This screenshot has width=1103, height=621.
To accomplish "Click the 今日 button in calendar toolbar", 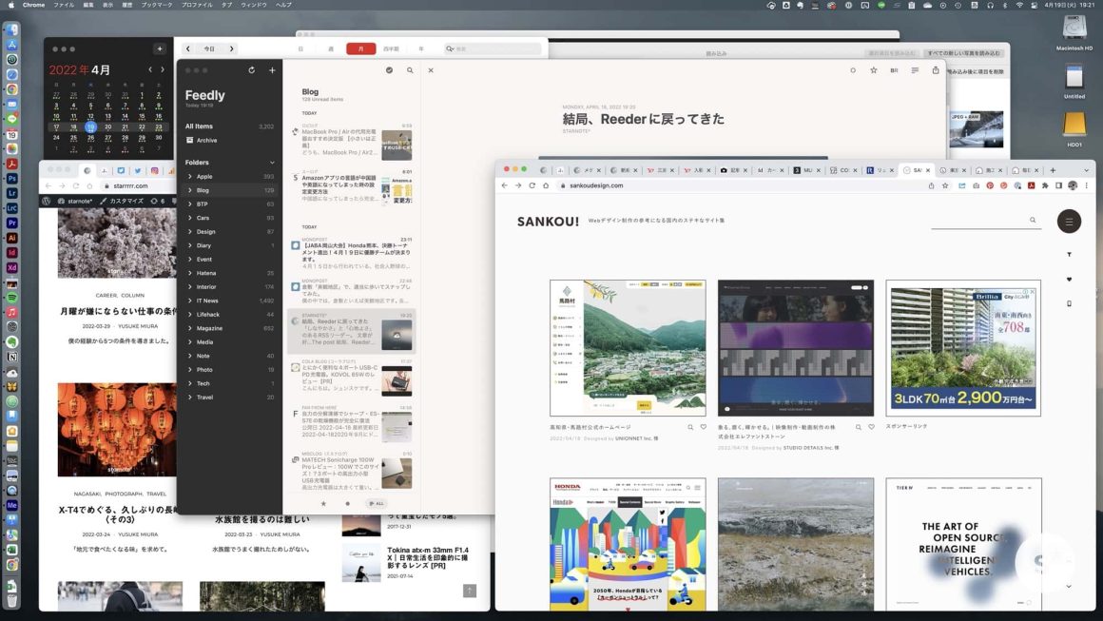I will 209,49.
